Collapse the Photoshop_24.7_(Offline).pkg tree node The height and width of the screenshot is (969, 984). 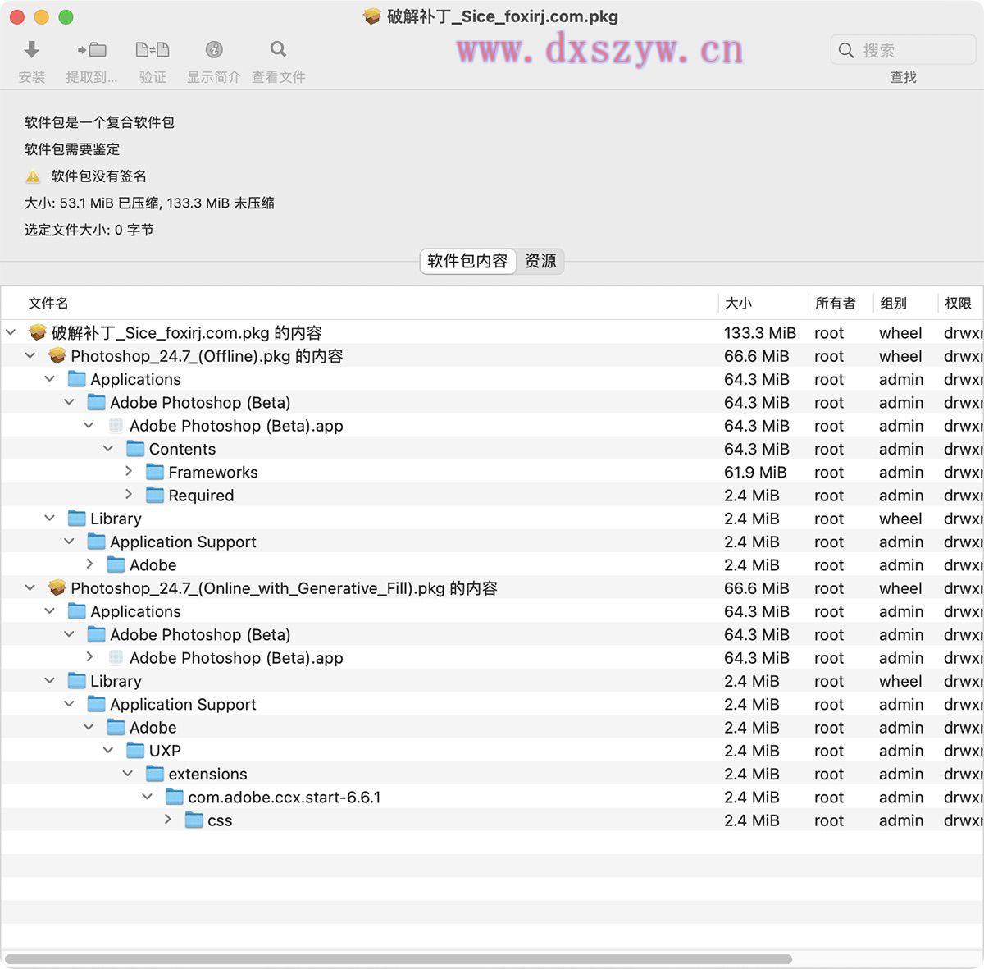(30, 355)
